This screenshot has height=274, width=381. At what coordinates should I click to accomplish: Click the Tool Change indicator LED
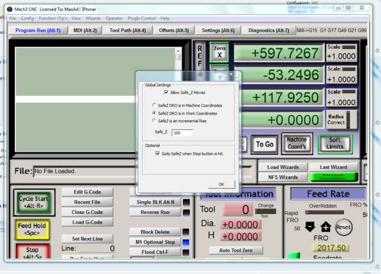[x=266, y=211]
